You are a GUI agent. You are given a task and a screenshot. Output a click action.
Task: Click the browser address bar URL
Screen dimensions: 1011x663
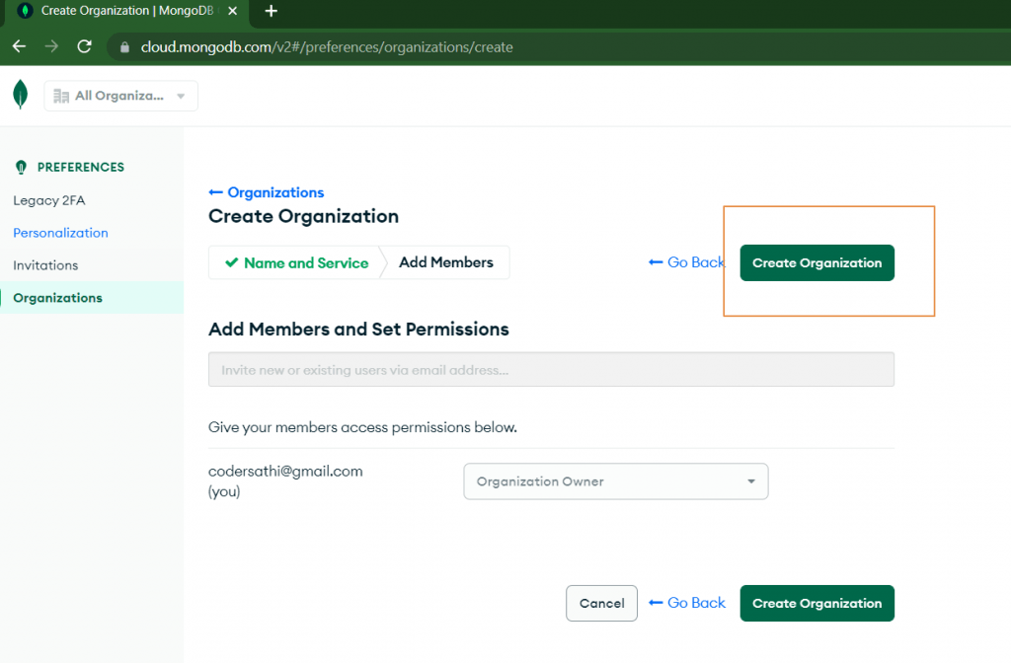click(327, 47)
